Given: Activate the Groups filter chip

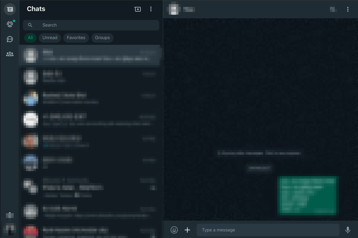Looking at the screenshot, I should point(102,38).
